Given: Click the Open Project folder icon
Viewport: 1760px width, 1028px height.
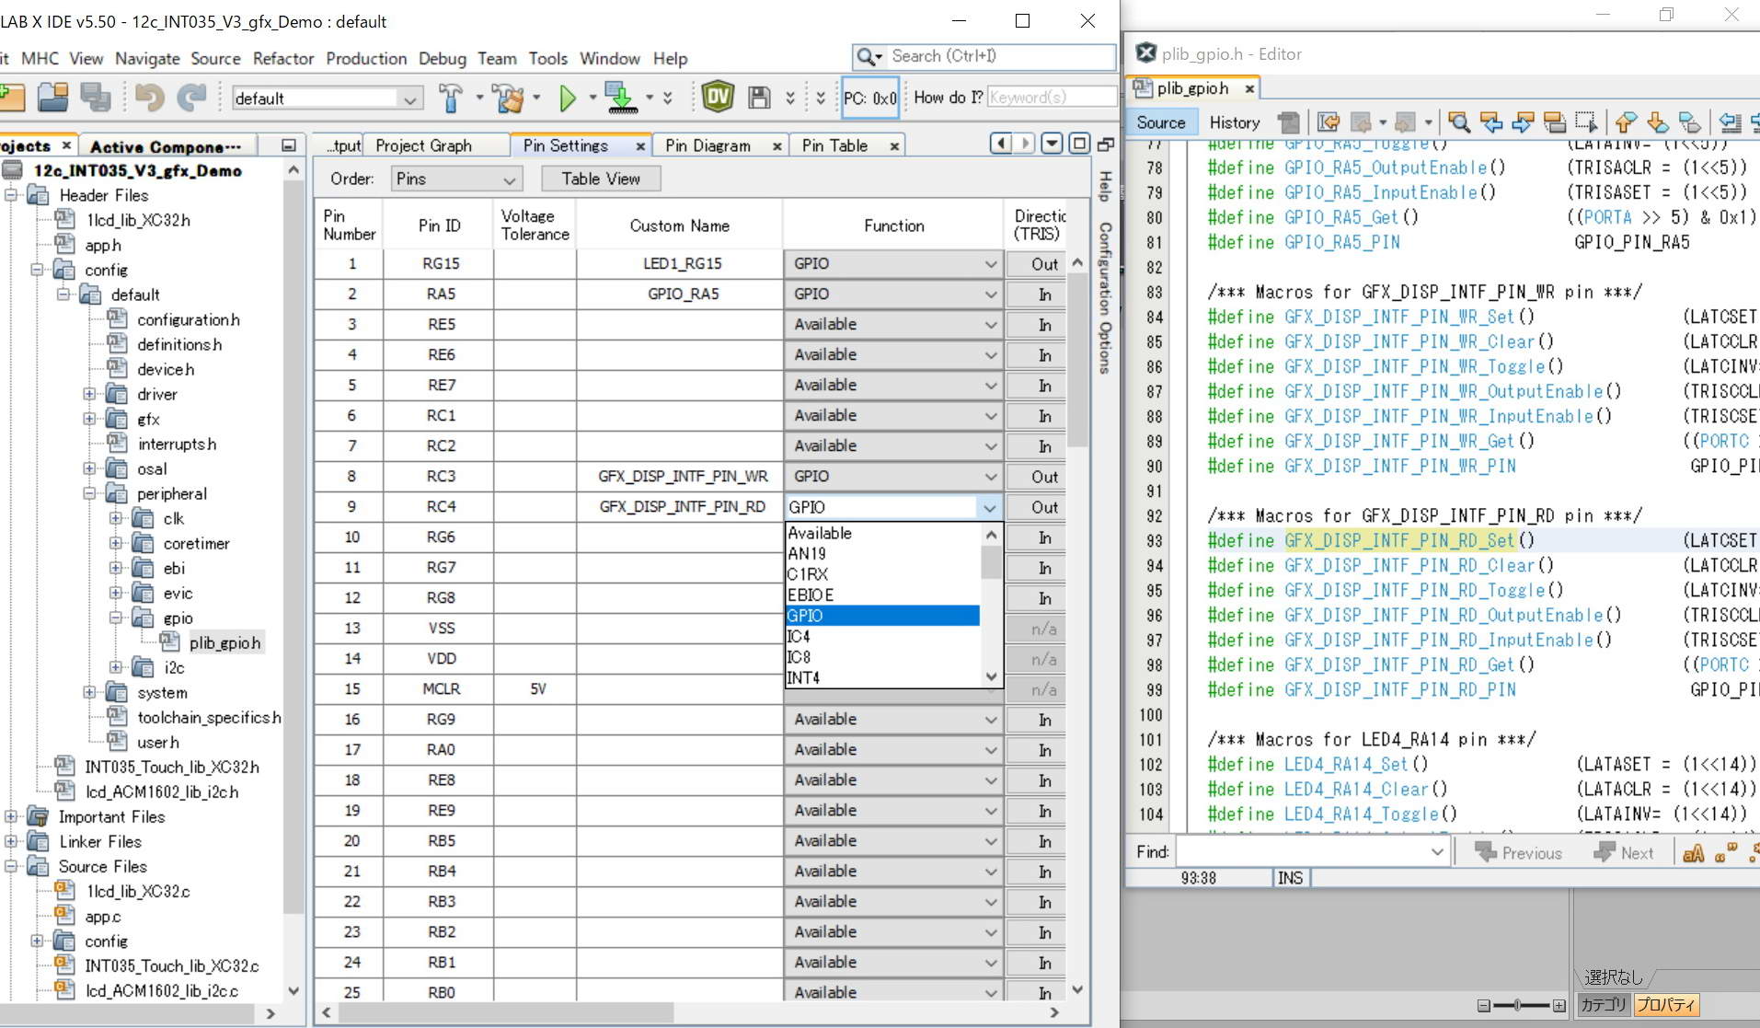Looking at the screenshot, I should point(52,97).
